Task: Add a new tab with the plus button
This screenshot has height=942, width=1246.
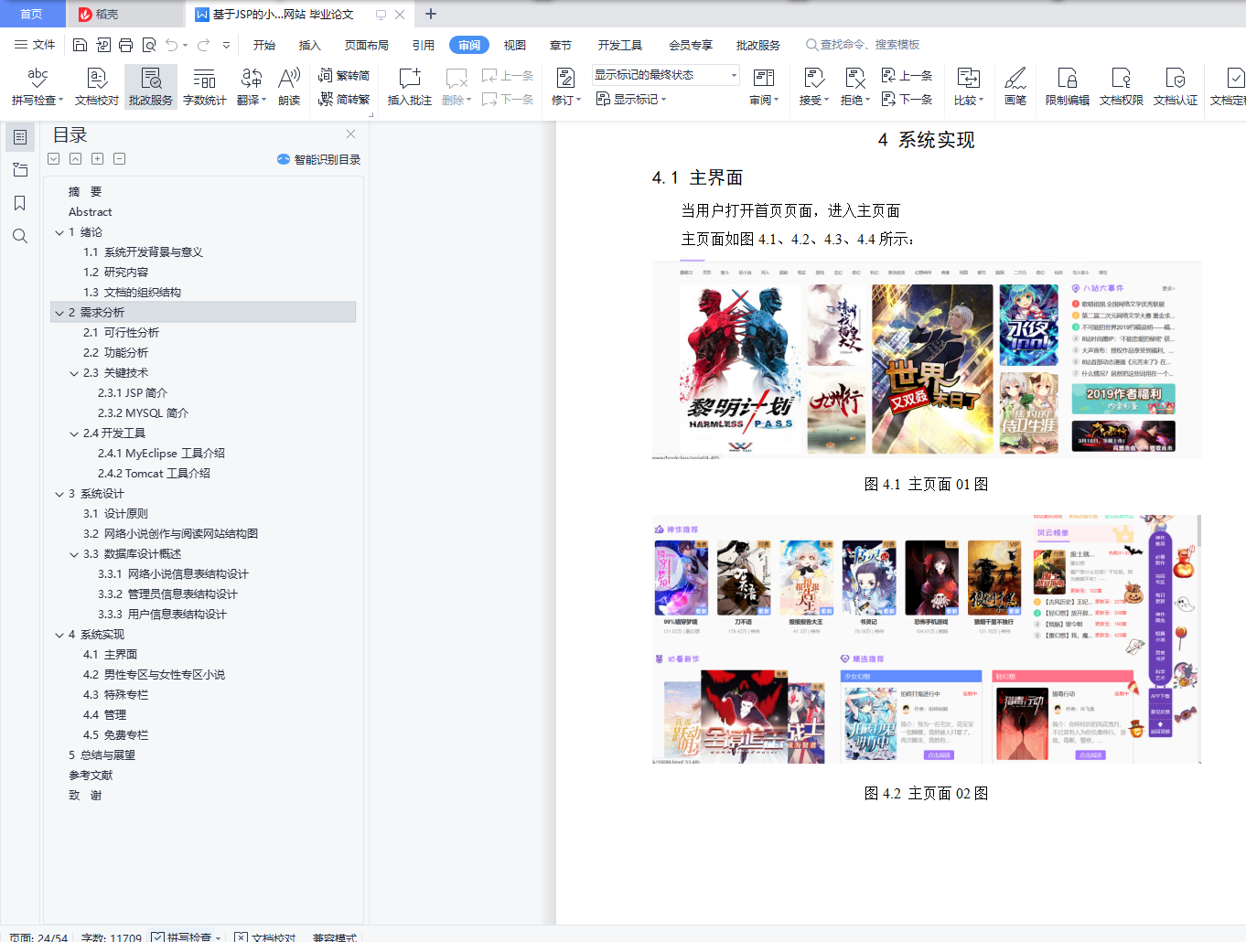Action: point(431,14)
